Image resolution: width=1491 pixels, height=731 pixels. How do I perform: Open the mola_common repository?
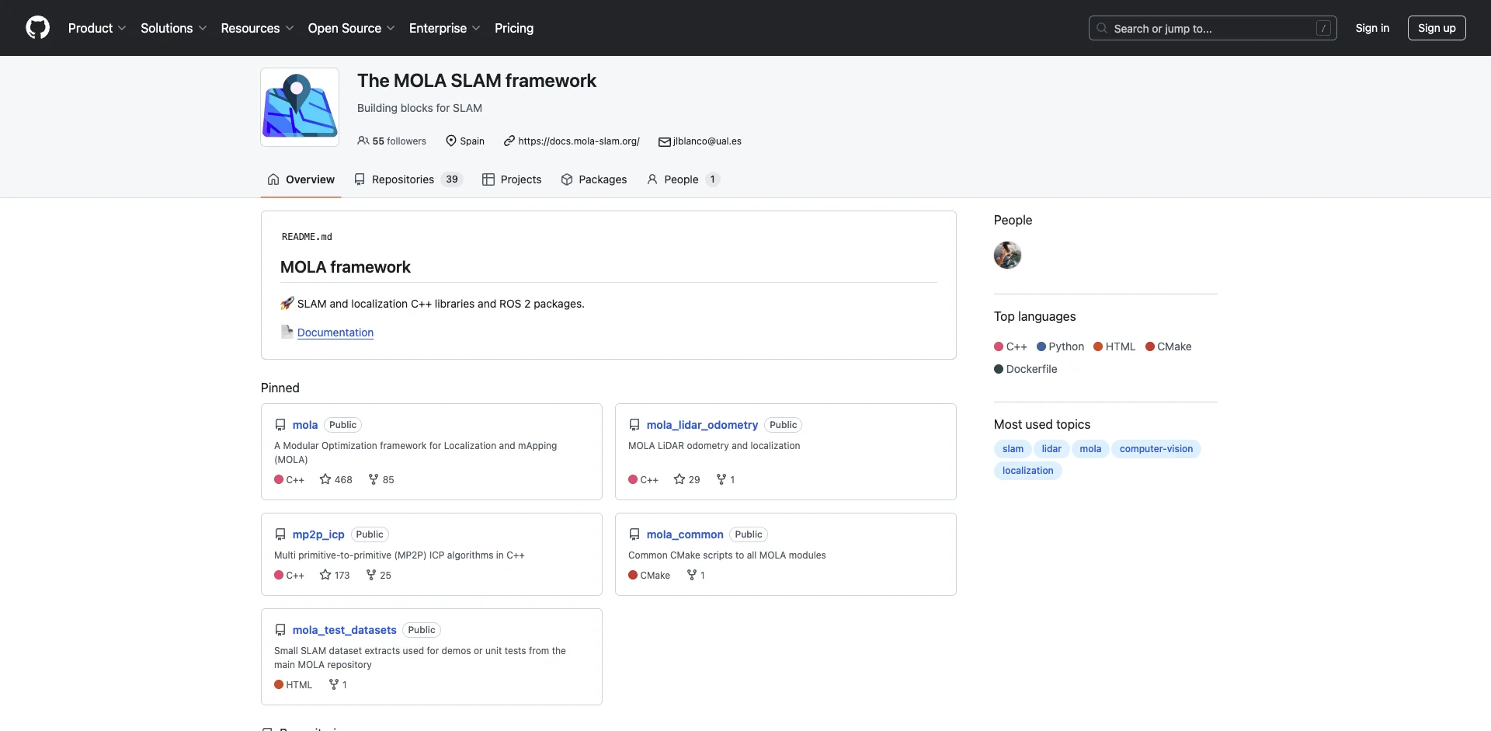tap(685, 534)
